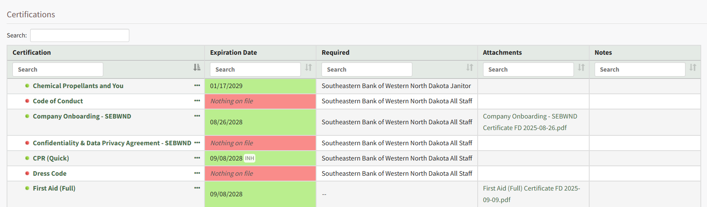Click ellipsis icon beside CPR (Quick)
707x207 pixels.
[197, 158]
